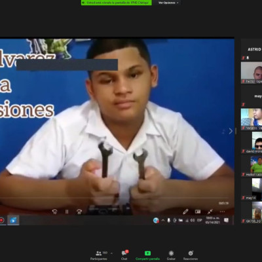The image size is (262, 262).
Task: Toggle the taskbar speaker volume icon
Action: [193, 220]
